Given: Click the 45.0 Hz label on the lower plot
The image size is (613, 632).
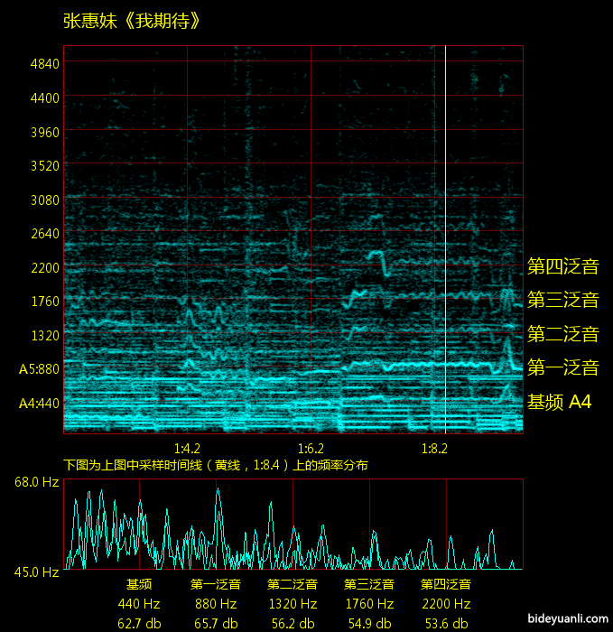Looking at the screenshot, I should point(36,572).
